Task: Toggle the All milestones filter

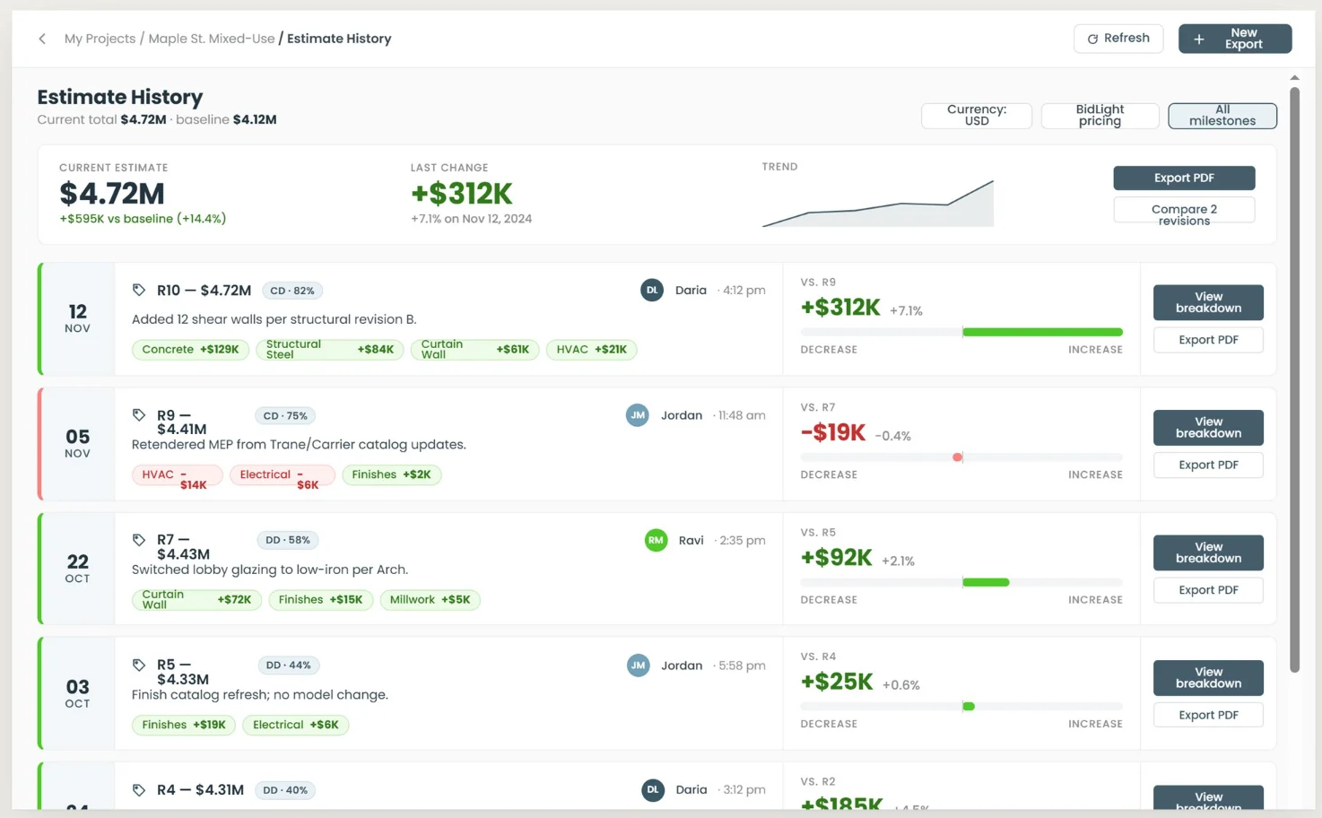Action: (1222, 116)
